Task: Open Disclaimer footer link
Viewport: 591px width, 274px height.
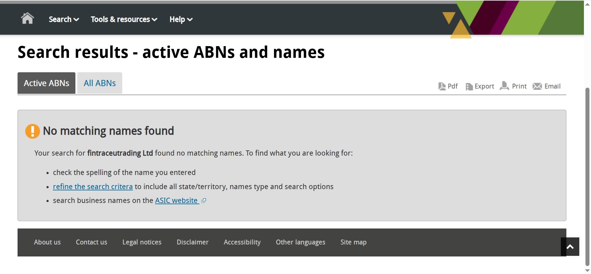Action: (x=192, y=242)
